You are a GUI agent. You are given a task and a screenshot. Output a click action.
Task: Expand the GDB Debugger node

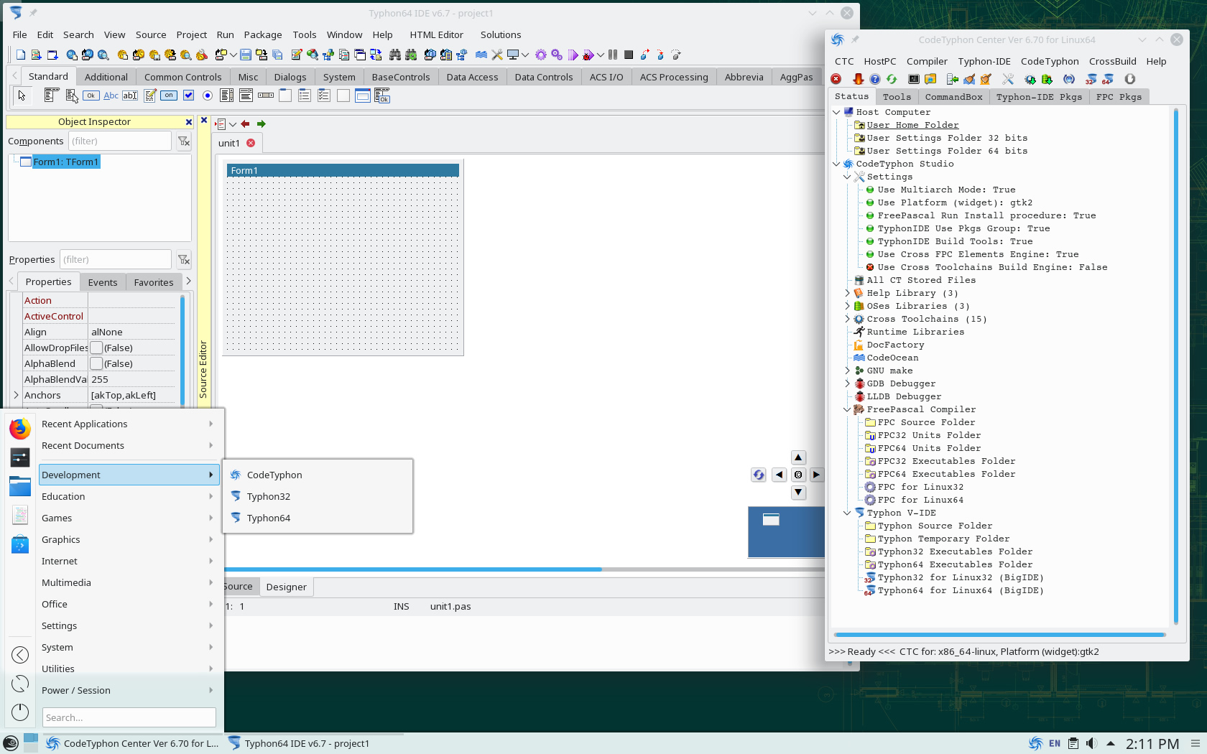click(x=847, y=383)
